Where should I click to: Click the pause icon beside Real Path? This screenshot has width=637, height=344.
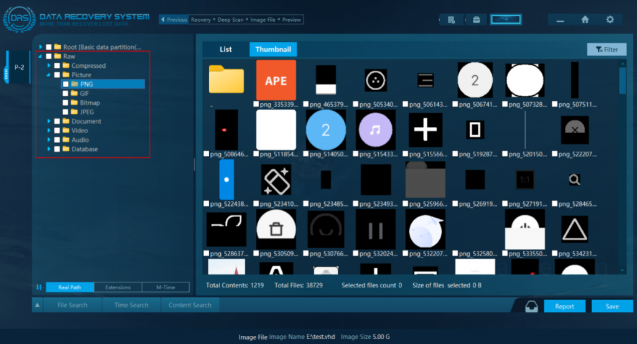(39, 287)
